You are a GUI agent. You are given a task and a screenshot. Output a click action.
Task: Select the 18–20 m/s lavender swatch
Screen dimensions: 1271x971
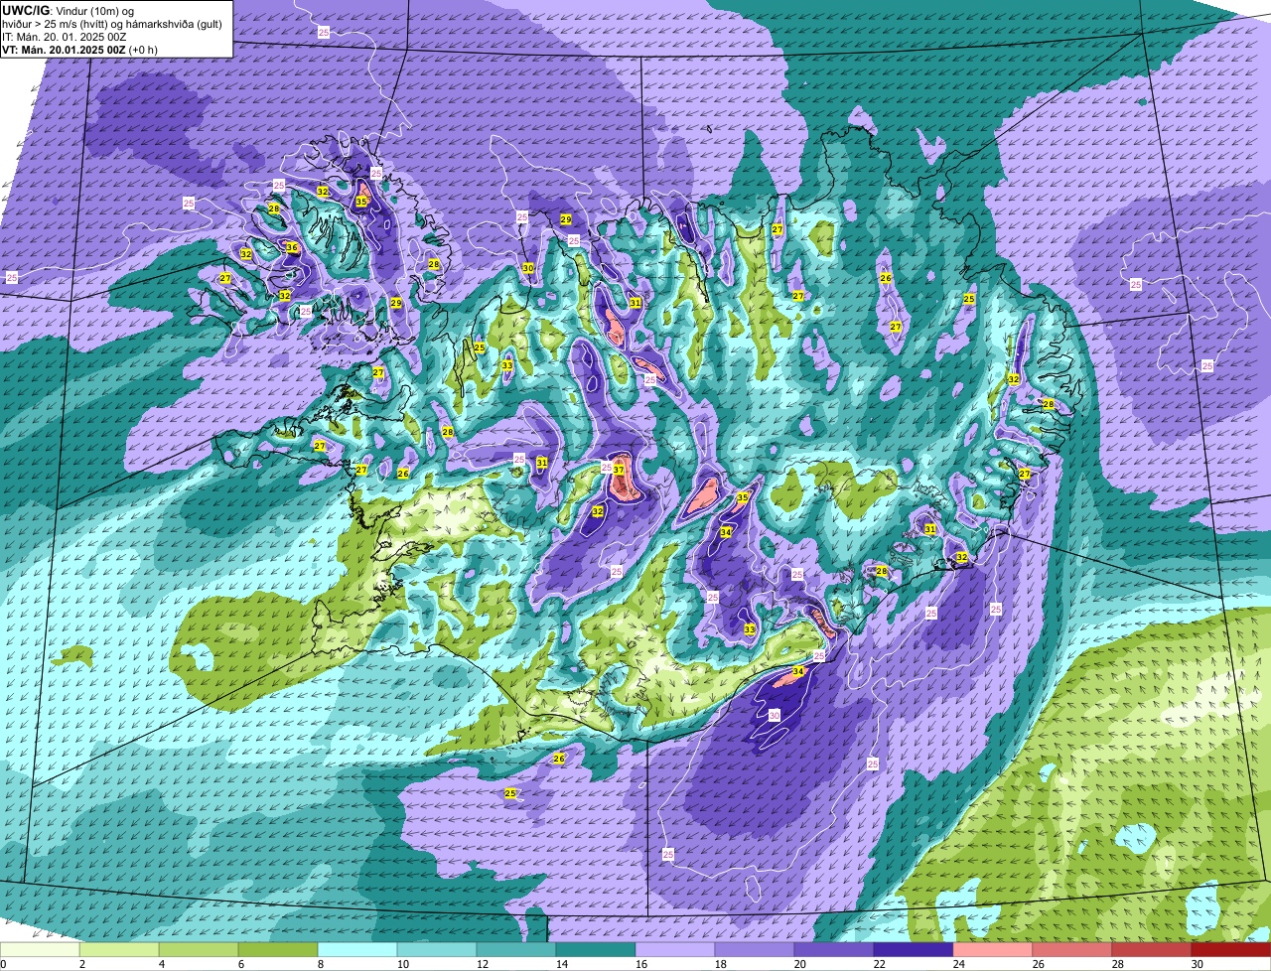coord(755,950)
